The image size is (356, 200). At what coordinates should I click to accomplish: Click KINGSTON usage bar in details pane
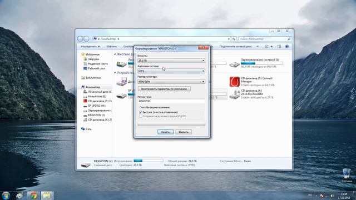click(149, 161)
